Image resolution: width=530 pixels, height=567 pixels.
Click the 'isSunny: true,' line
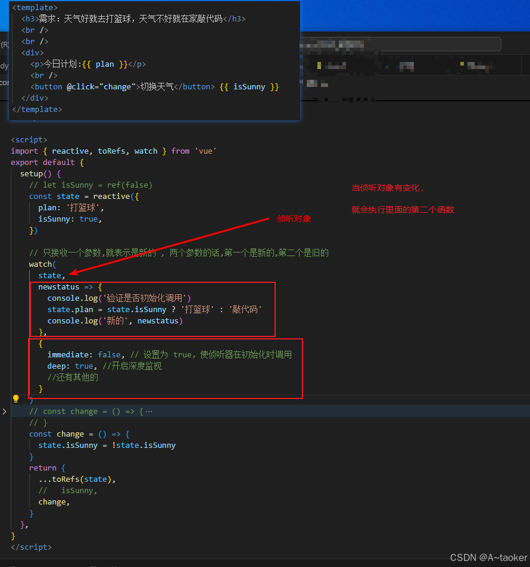click(x=70, y=219)
